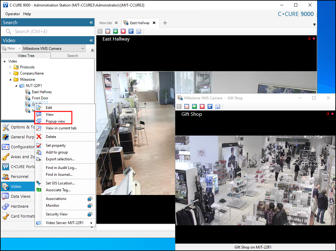Image resolution: width=336 pixels, height=251 pixels.
Task: Click the Edit pencil icon in the context menu
Action: pyautogui.click(x=39, y=107)
